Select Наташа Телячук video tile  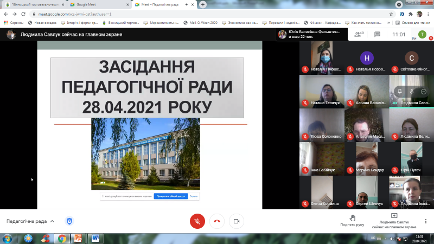[x=322, y=92]
